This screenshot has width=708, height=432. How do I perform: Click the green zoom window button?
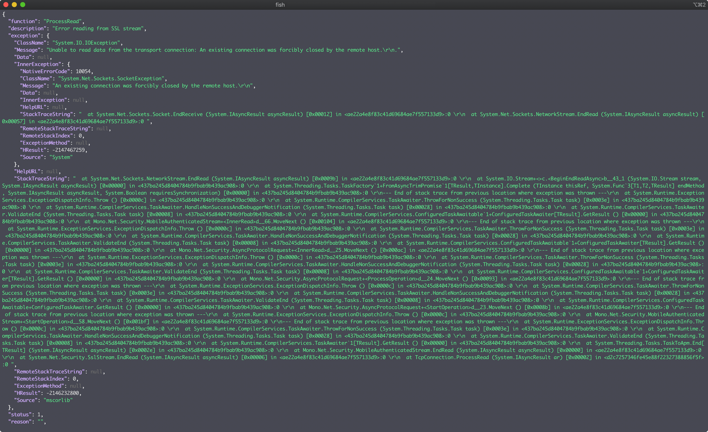pyautogui.click(x=23, y=5)
